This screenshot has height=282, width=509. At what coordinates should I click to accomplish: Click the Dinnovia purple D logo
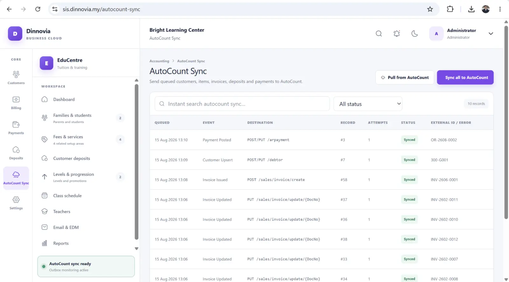coord(15,34)
